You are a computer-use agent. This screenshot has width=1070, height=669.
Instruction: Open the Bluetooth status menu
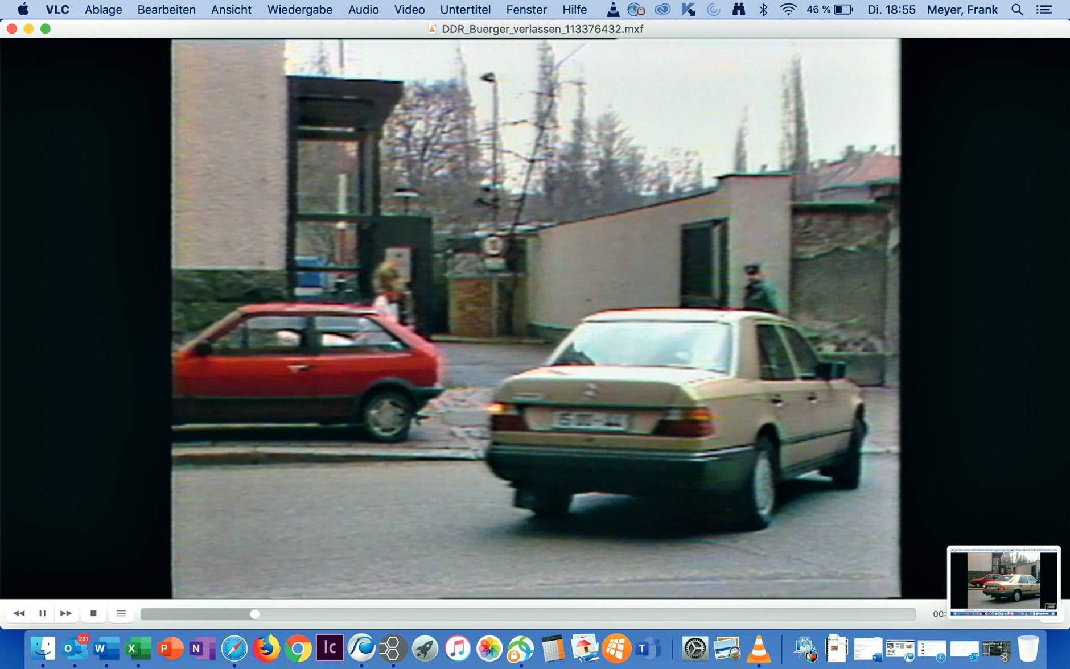pyautogui.click(x=764, y=10)
